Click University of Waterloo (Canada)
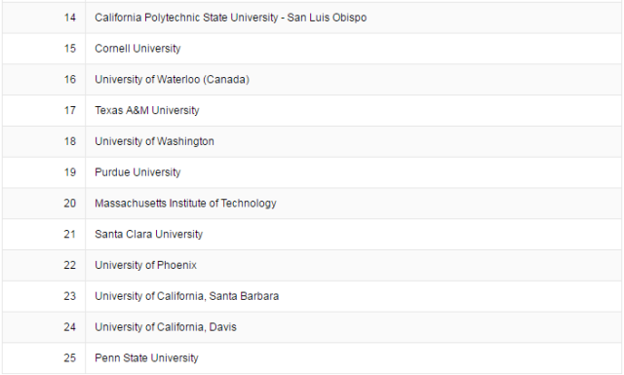The width and height of the screenshot is (624, 375). tap(172, 80)
